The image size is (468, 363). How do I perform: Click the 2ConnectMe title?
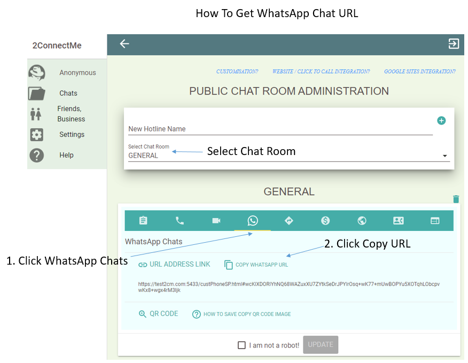pos(57,45)
